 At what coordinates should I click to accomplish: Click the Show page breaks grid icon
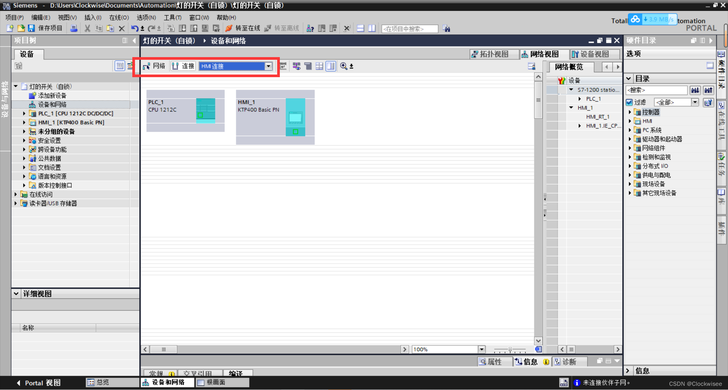319,66
